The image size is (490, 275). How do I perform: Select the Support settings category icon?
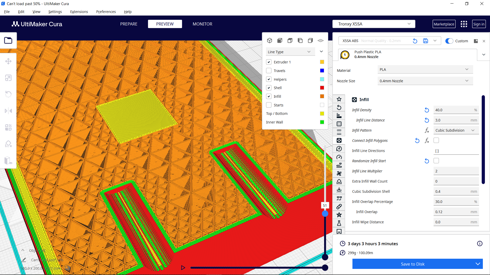[339, 182]
